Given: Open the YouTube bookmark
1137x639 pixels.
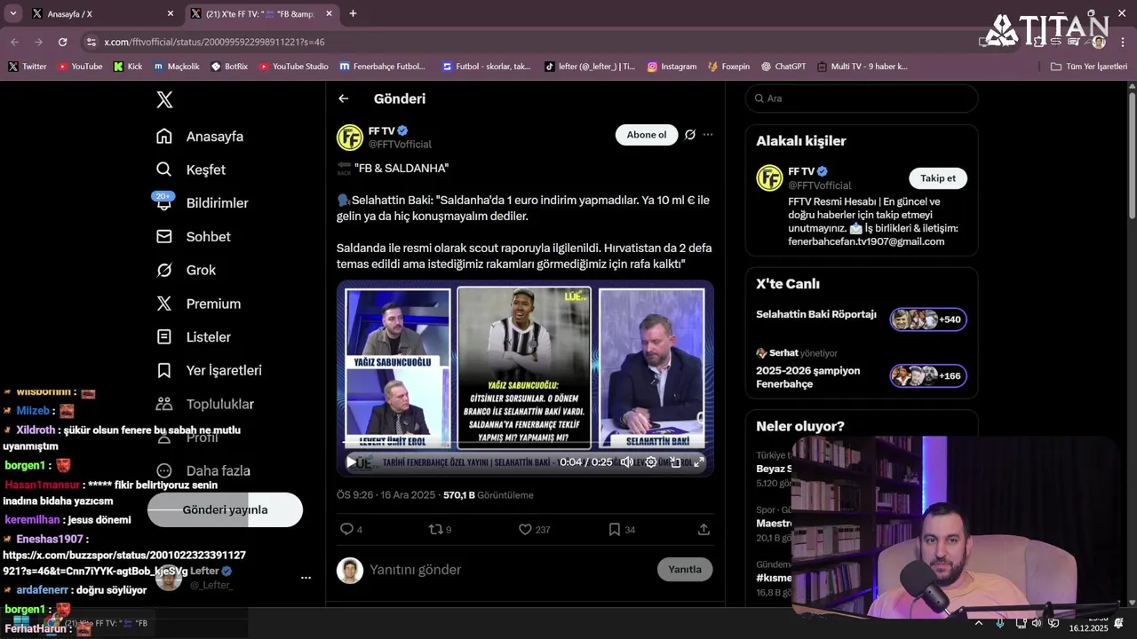Looking at the screenshot, I should [x=80, y=67].
